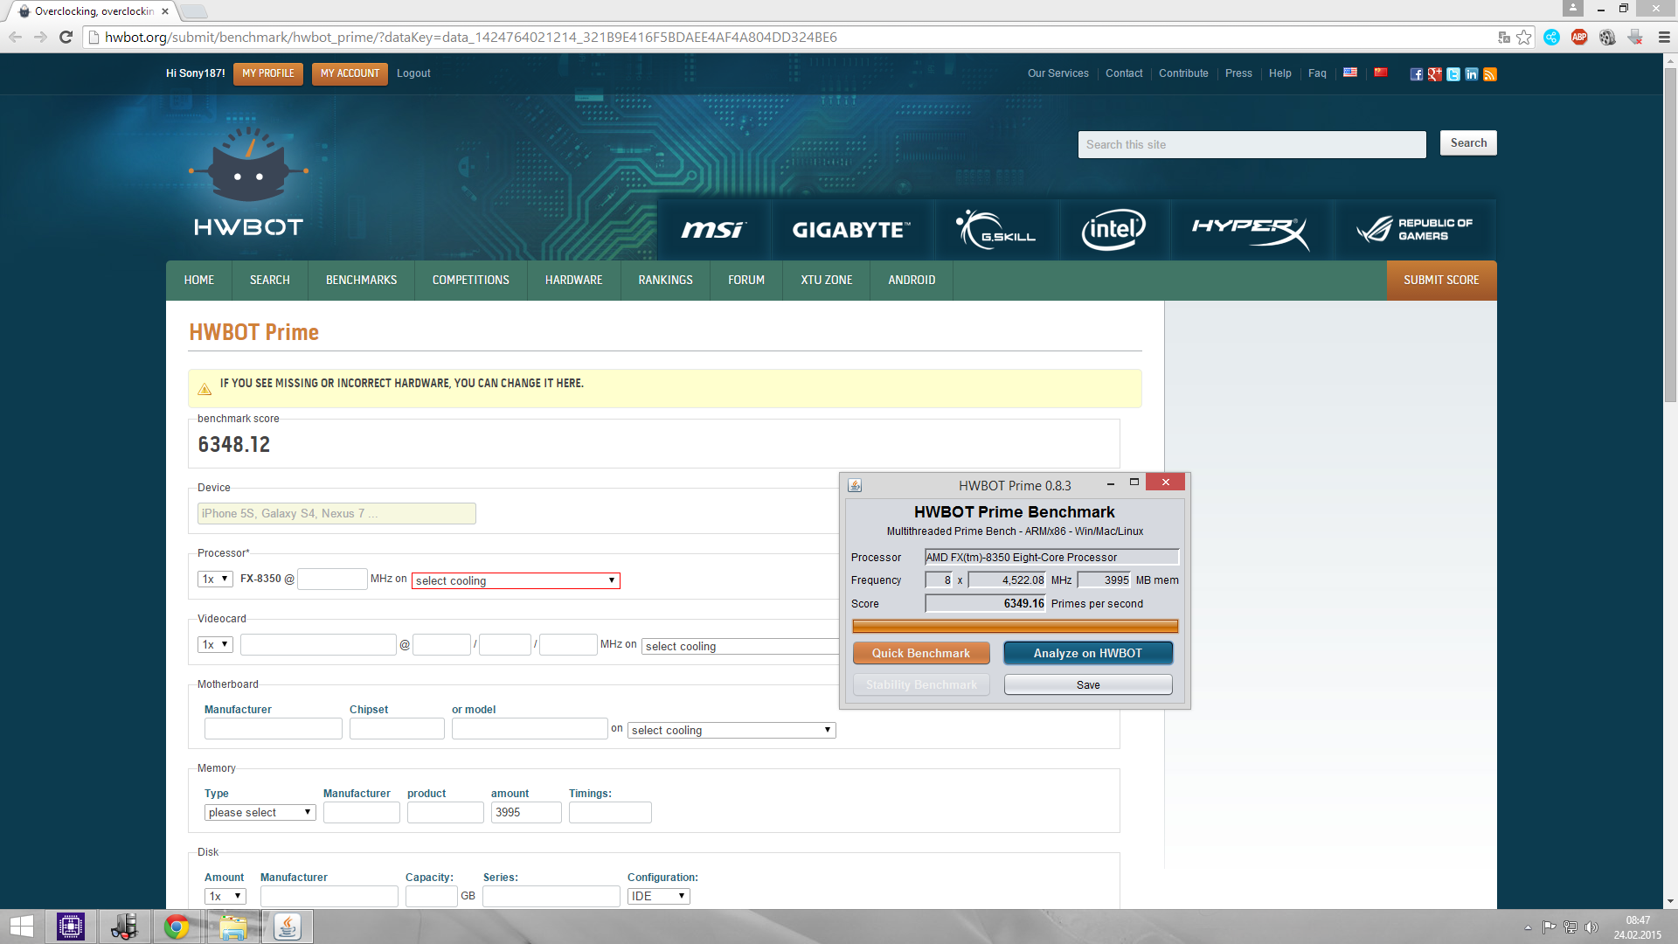Open the LinkedIn social icon

pyautogui.click(x=1472, y=74)
